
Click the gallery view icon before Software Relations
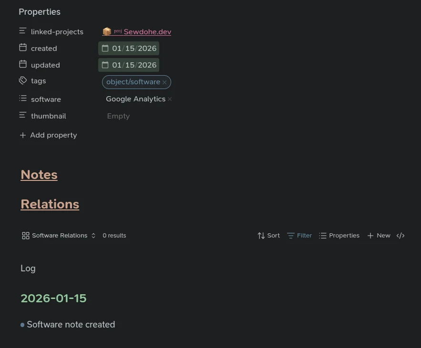point(25,235)
